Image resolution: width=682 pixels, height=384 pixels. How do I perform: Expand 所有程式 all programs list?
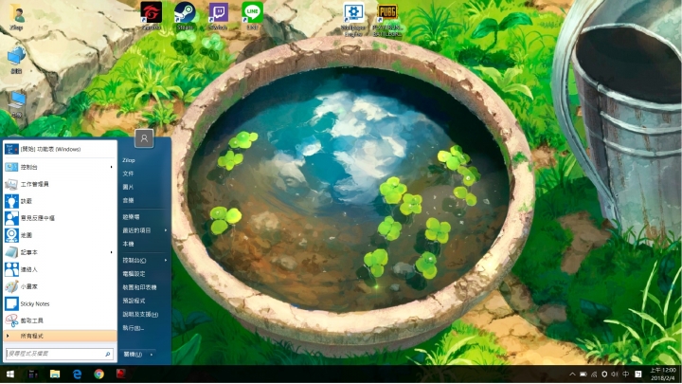(60, 336)
